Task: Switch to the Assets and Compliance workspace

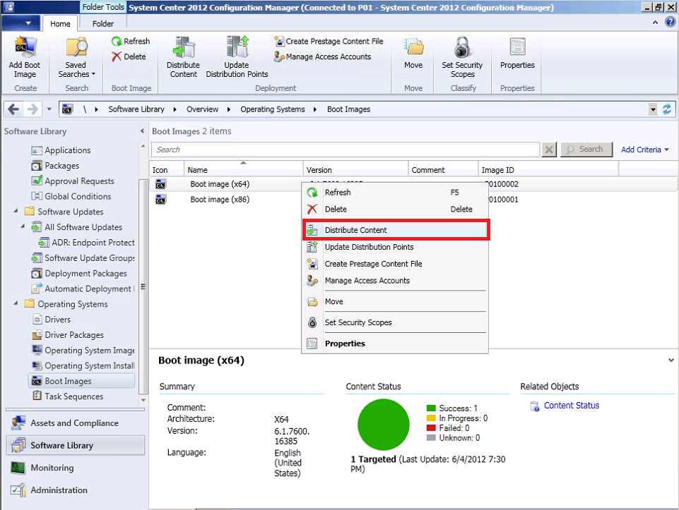Action: [x=76, y=423]
